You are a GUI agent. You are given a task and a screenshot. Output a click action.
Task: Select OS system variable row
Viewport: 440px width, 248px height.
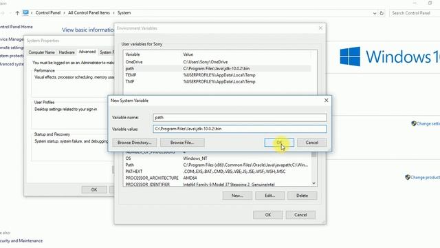[217, 158]
